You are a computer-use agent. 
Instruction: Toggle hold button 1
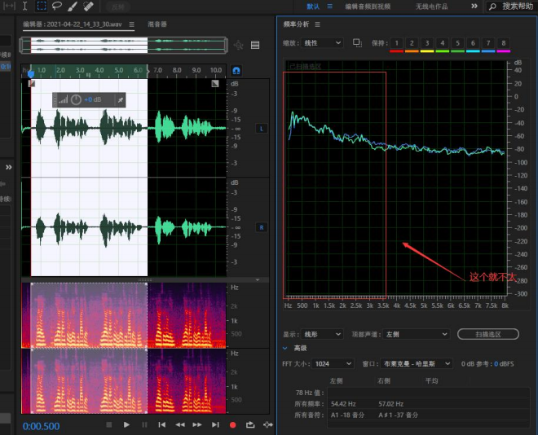(x=397, y=43)
